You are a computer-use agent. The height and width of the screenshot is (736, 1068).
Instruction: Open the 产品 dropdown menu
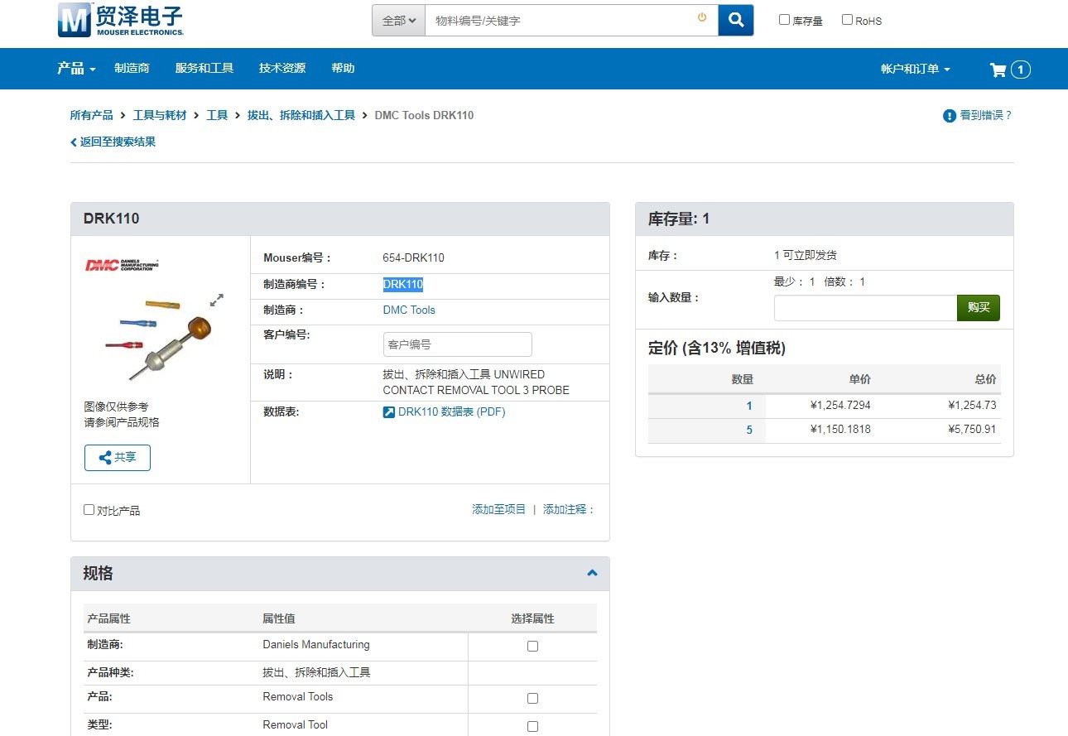76,69
